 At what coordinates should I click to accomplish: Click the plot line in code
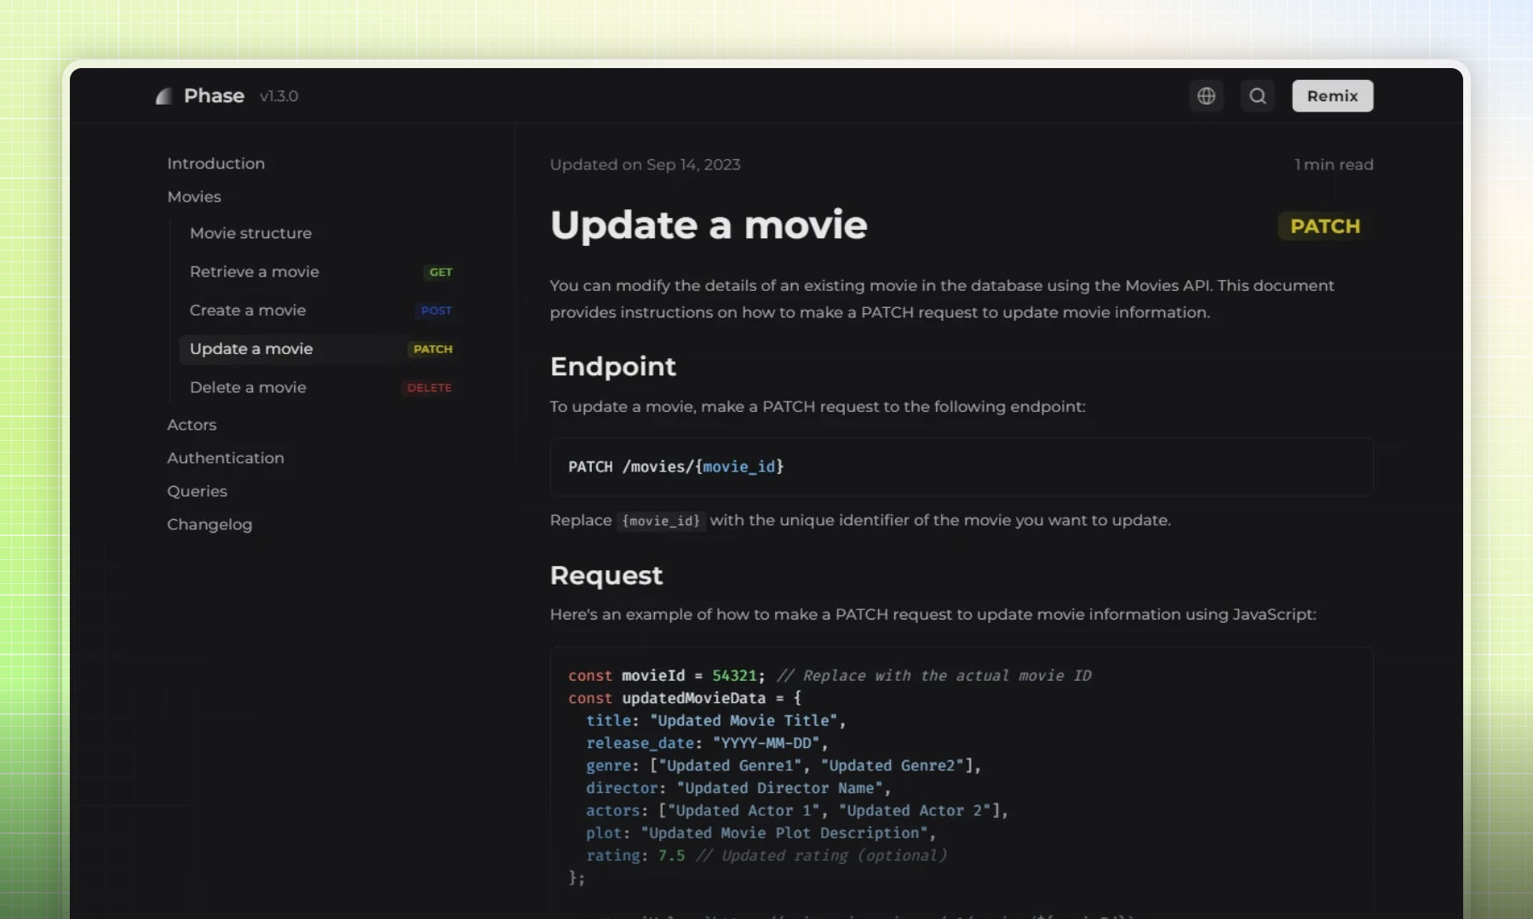click(761, 833)
